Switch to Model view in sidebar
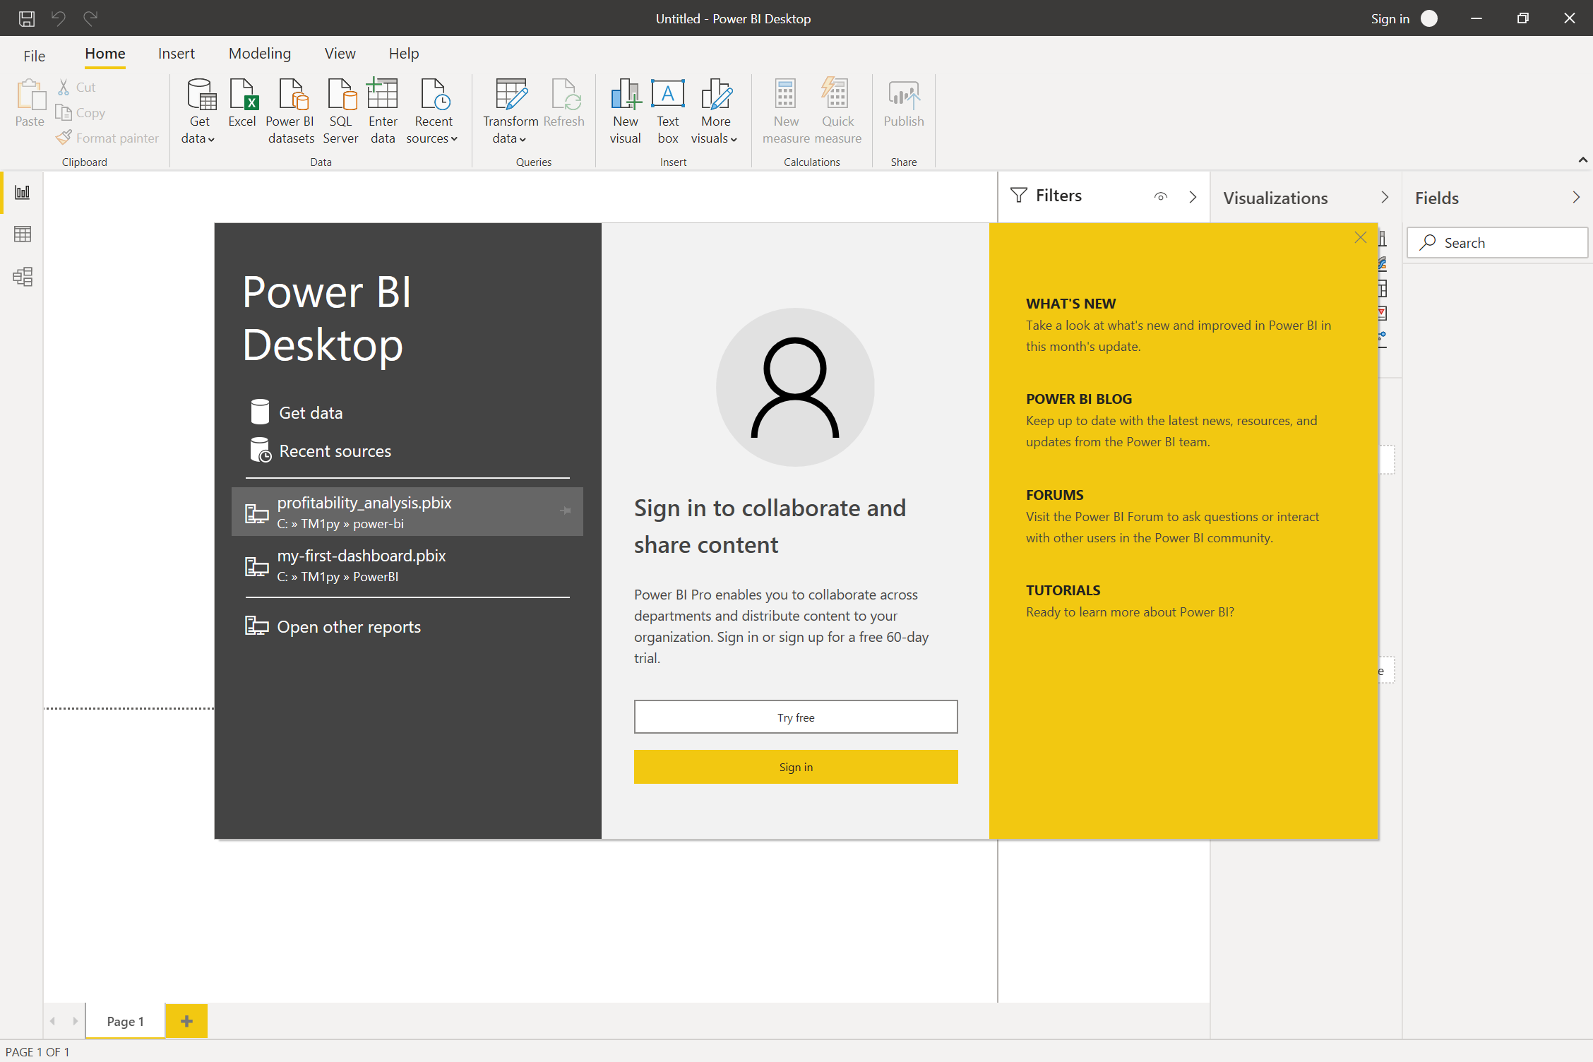 coord(22,277)
